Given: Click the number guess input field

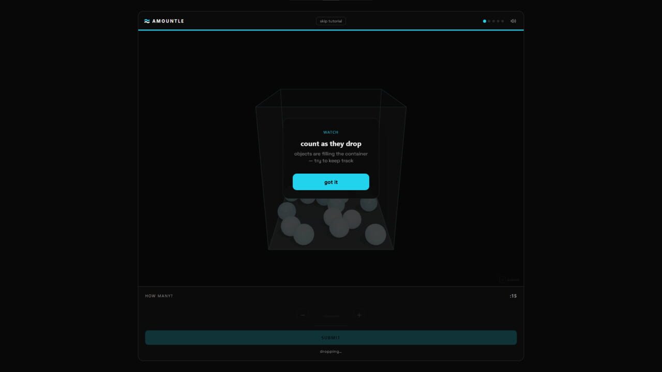Looking at the screenshot, I should [x=331, y=316].
